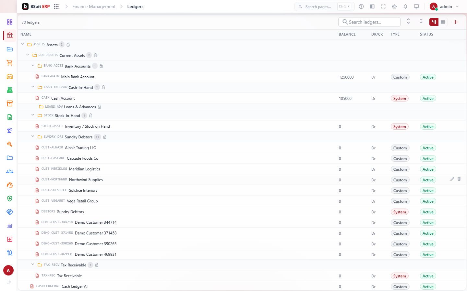Focus the Search ledgers field
Screen dimensions: 467x291
tap(369, 22)
